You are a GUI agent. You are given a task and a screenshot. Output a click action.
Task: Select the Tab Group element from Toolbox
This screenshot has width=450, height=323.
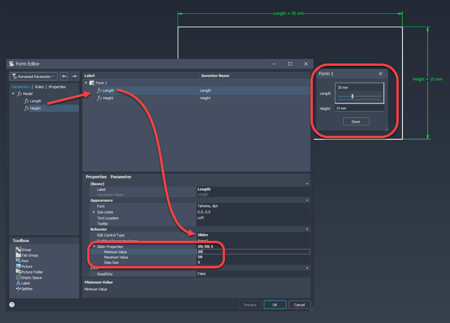[29, 255]
